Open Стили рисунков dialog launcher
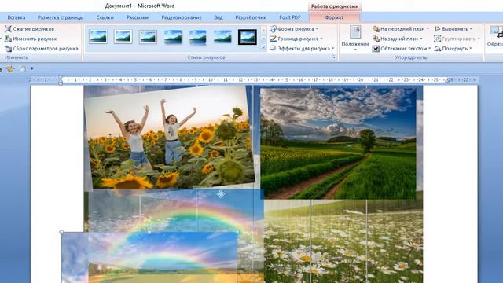Viewport: 503px width, 283px height. click(x=333, y=57)
